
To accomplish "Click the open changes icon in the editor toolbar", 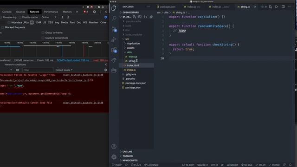I will point(270,7).
